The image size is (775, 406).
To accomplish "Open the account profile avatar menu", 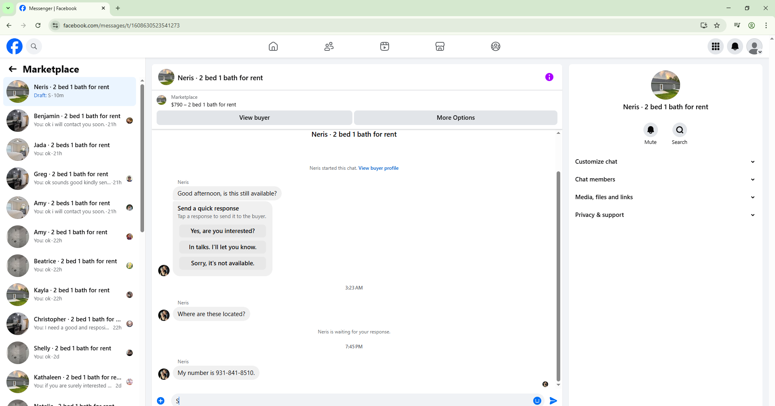I will coord(754,46).
